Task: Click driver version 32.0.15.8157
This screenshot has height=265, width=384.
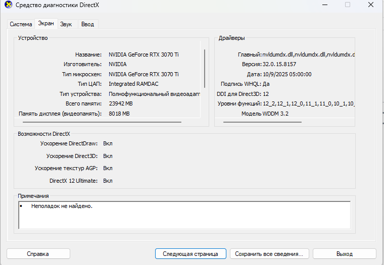Action: [279, 64]
